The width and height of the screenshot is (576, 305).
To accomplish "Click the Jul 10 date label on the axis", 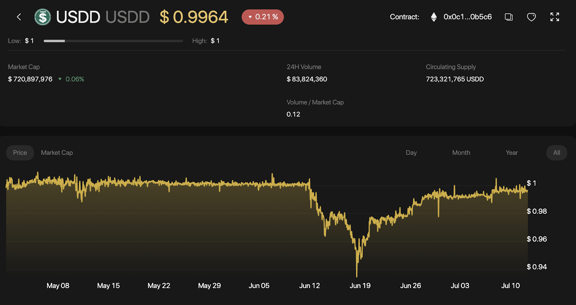I will click(x=510, y=286).
